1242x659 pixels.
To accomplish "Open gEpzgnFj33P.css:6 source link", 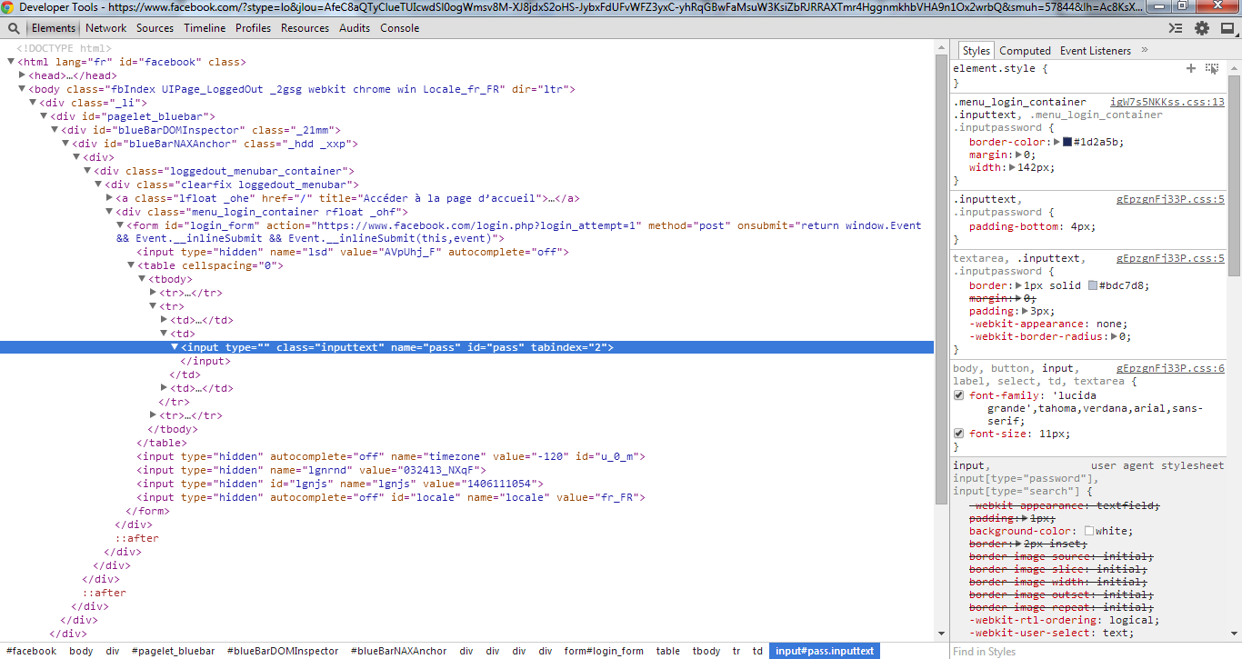I will 1170,368.
